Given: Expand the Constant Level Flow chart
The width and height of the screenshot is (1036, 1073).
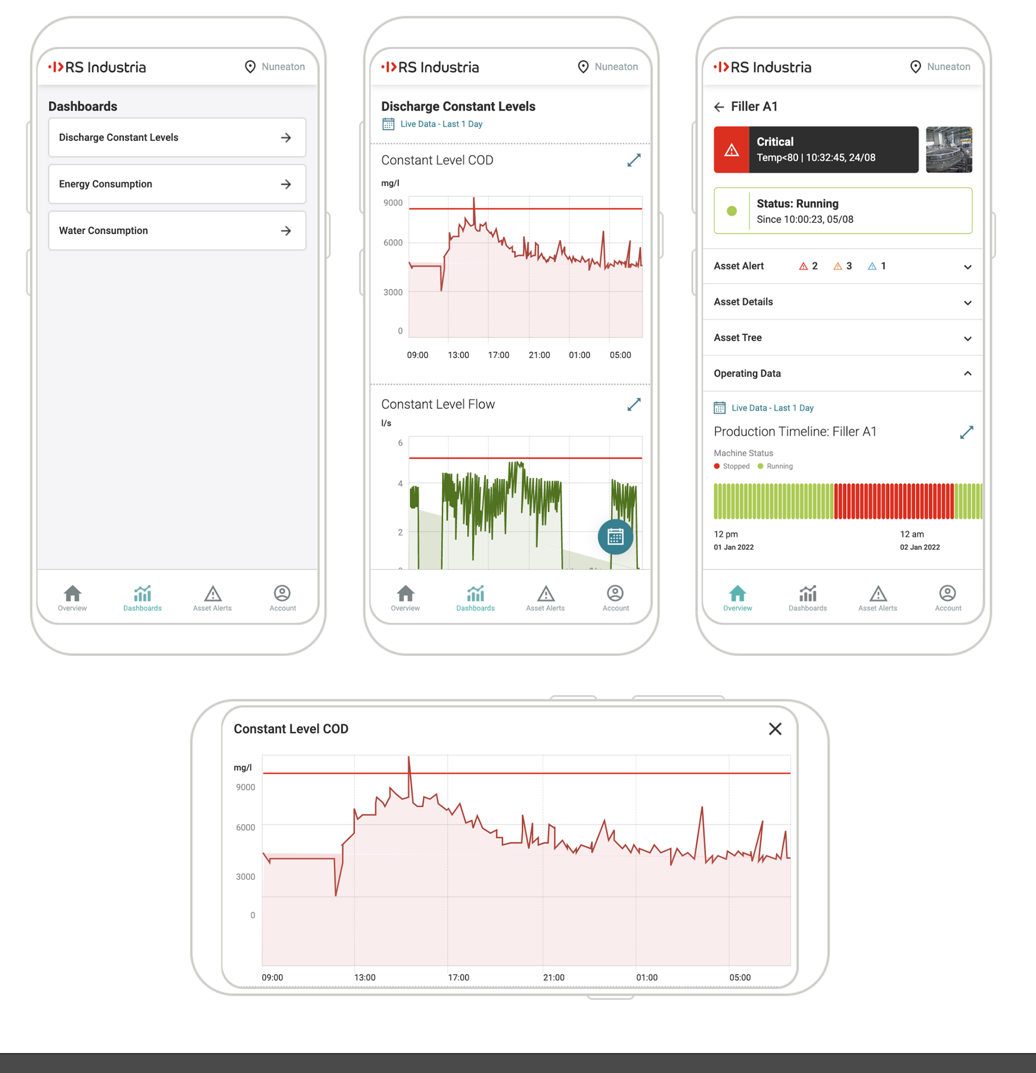Looking at the screenshot, I should (x=634, y=405).
